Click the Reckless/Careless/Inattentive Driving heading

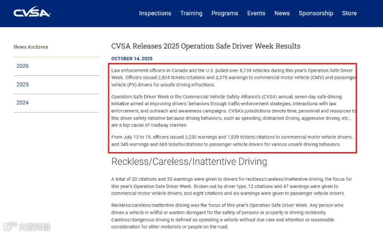[189, 162]
